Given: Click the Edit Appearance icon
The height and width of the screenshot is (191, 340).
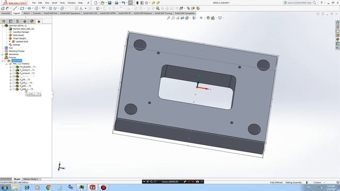Looking at the screenshot, I should [x=208, y=18].
